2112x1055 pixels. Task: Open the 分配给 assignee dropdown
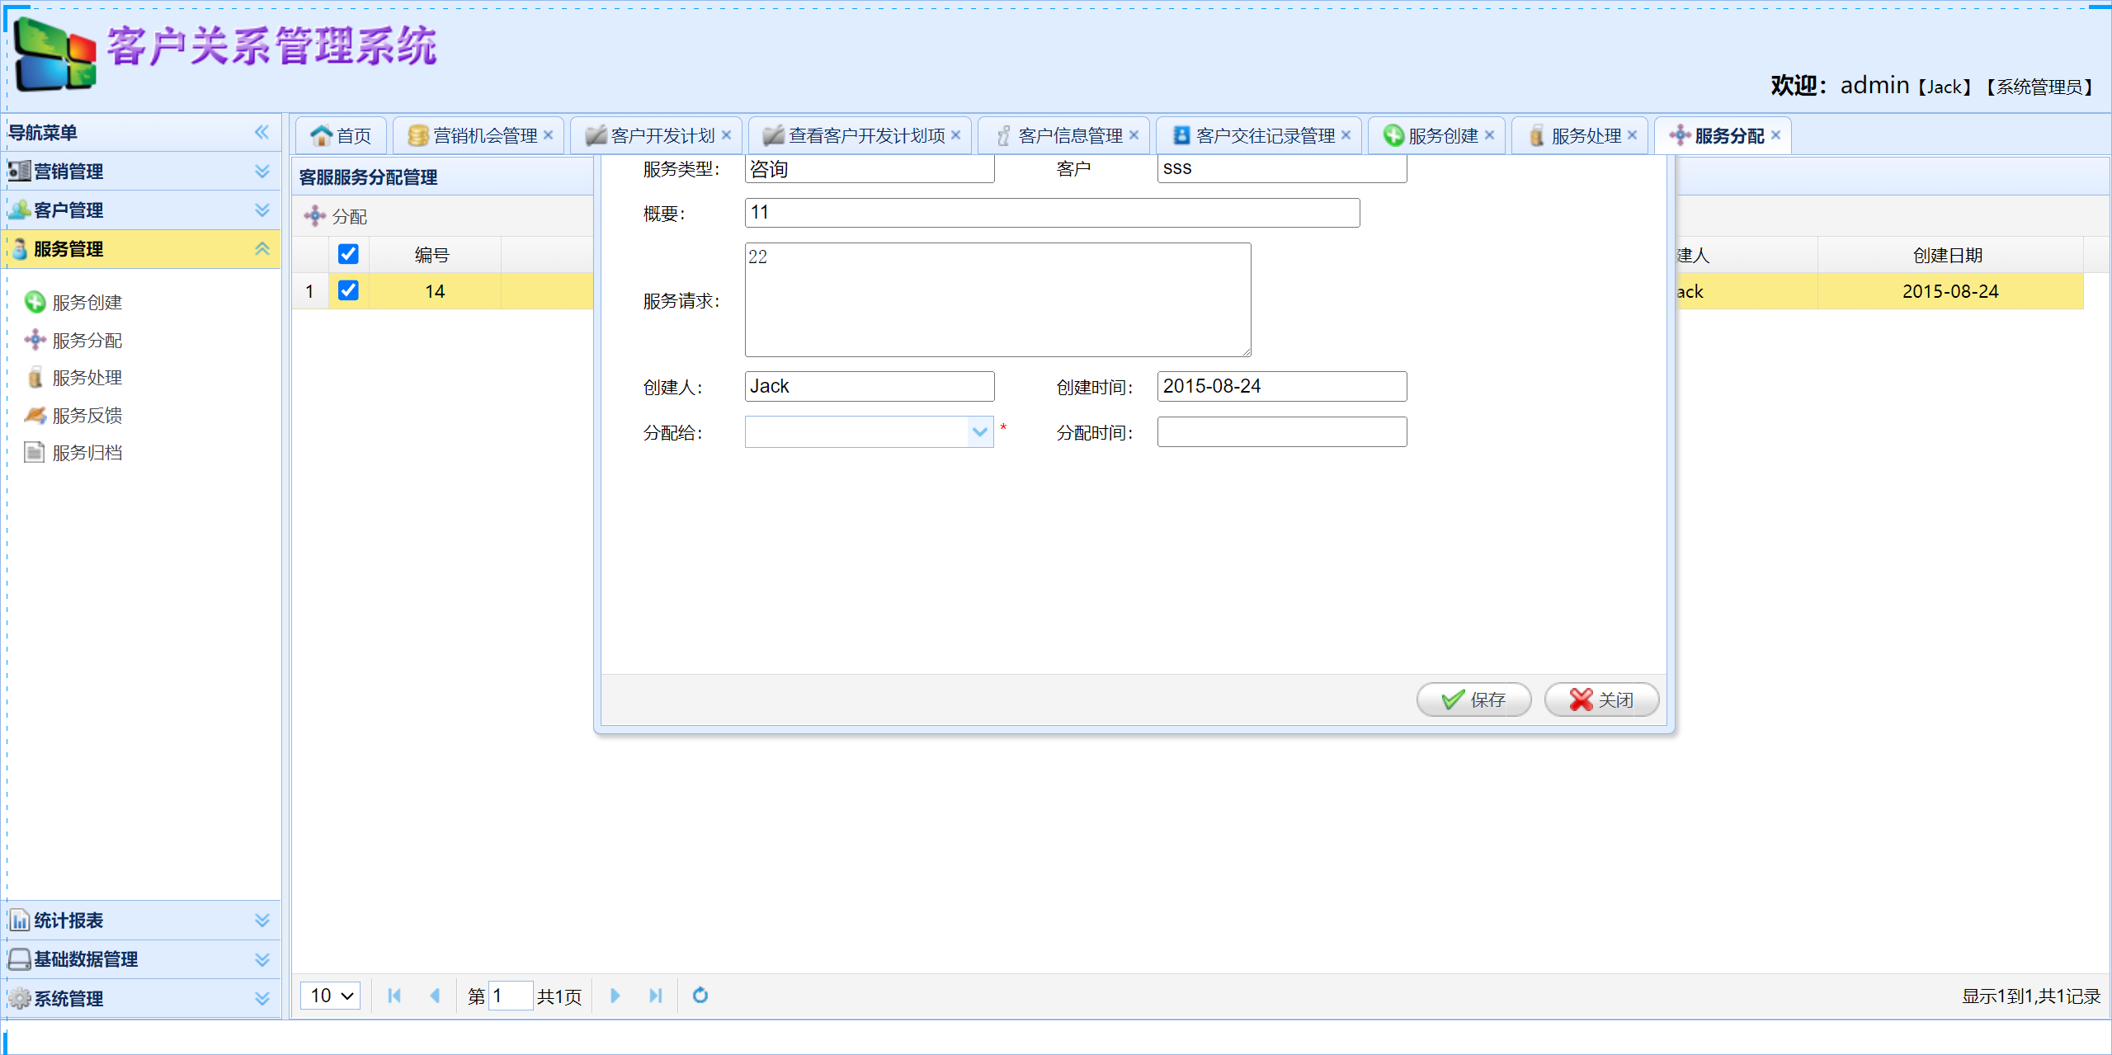point(978,431)
